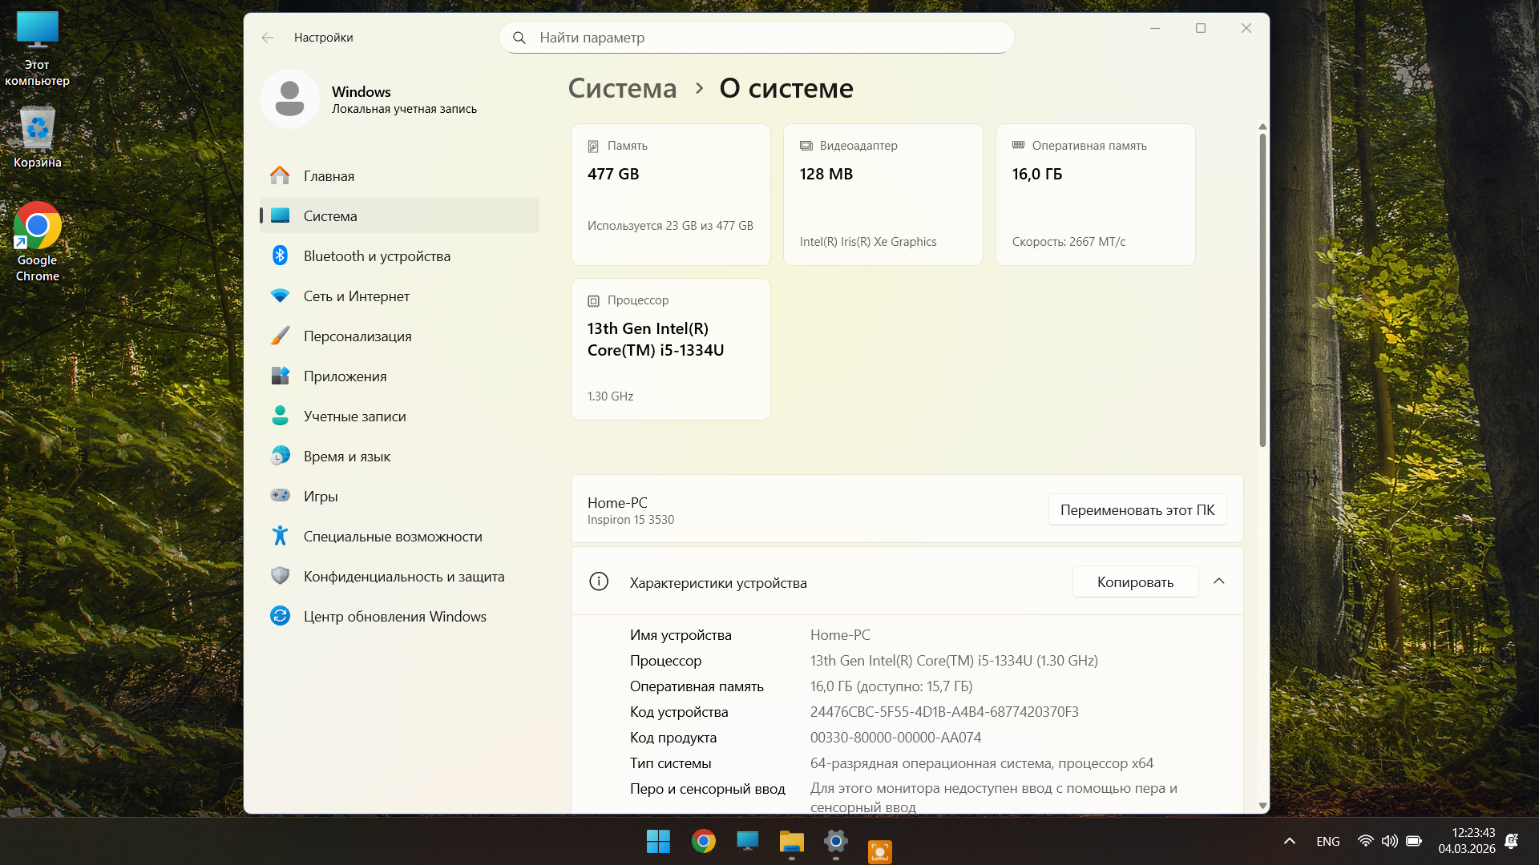Open Сеть и Интернет section
The height and width of the screenshot is (865, 1539).
pyautogui.click(x=356, y=296)
